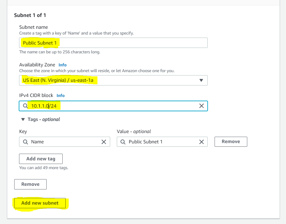This screenshot has height=224, width=286.
Task: Open the IPv4 CIDR block Info link
Action: click(x=60, y=95)
